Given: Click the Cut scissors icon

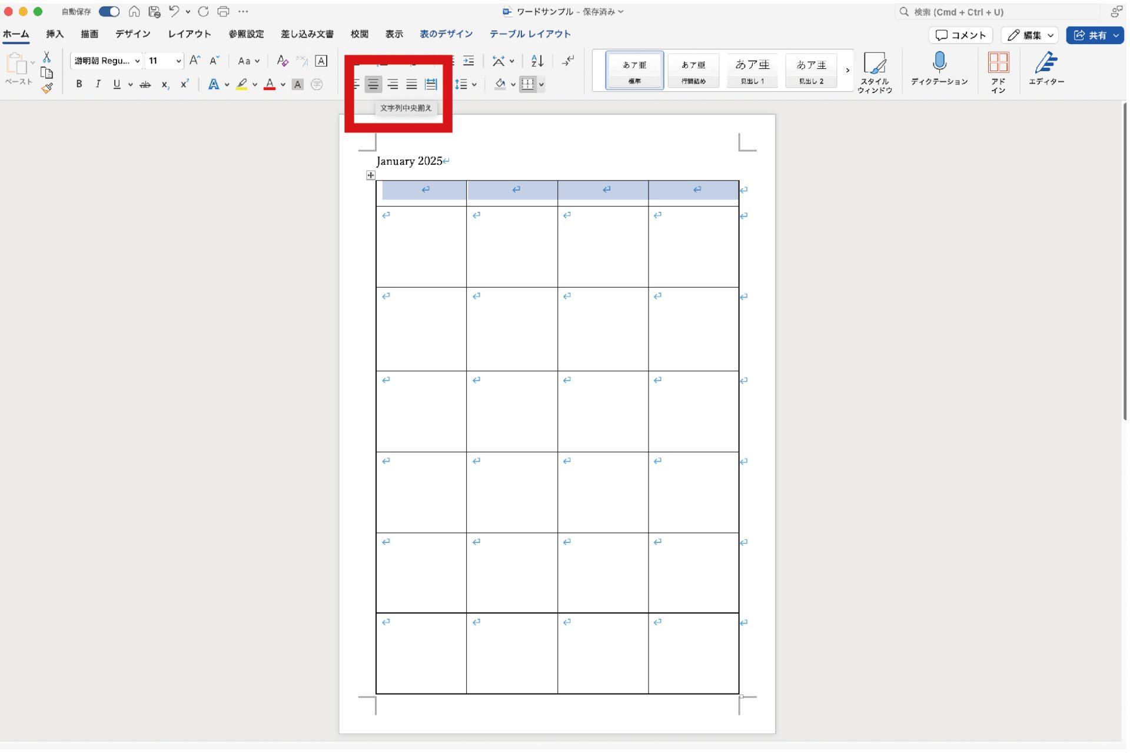Looking at the screenshot, I should coord(47,57).
